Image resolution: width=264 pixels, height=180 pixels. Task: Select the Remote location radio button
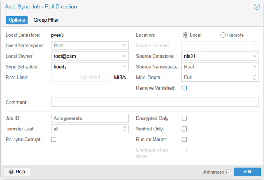tap(223, 35)
